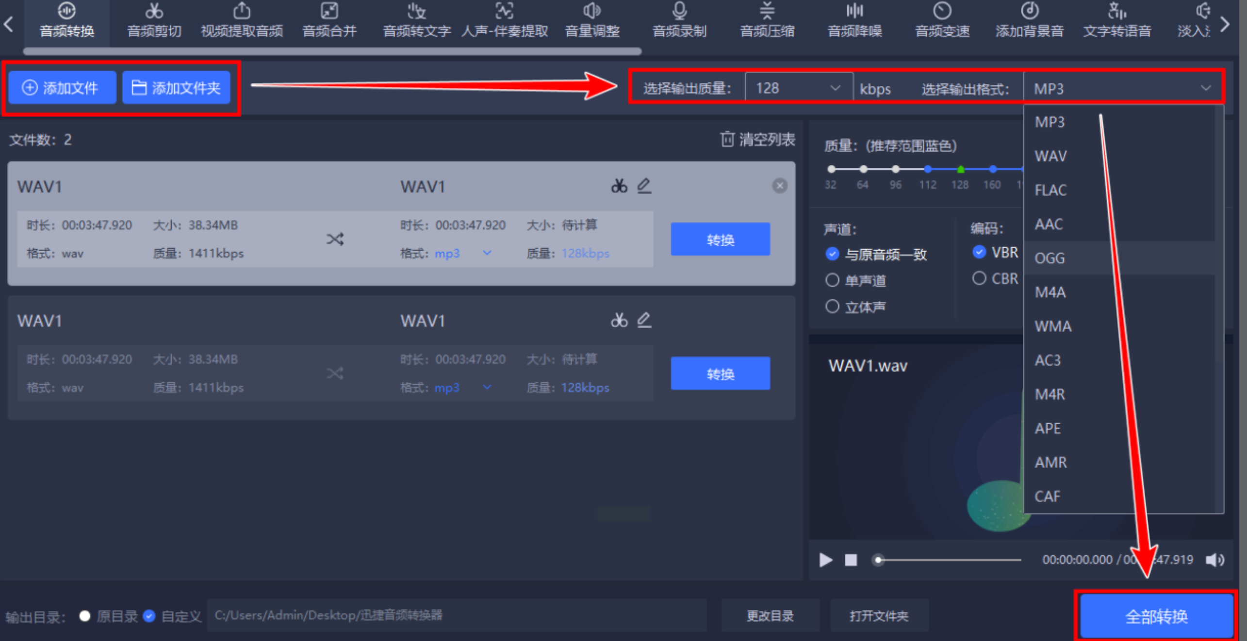Viewport: 1247px width, 641px height.
Task: Open the 128 kbps output quality dropdown
Action: (798, 88)
